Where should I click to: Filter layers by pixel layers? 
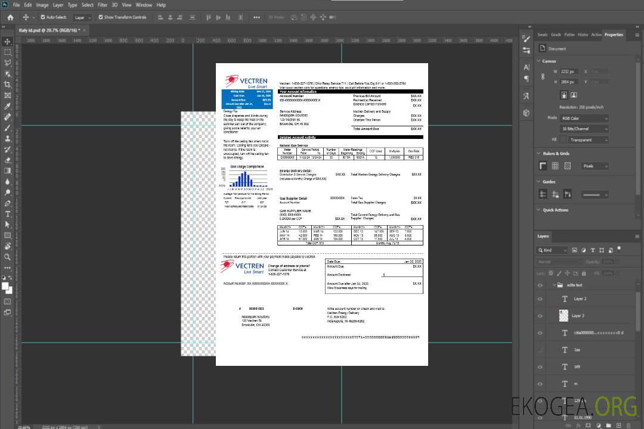click(x=575, y=250)
